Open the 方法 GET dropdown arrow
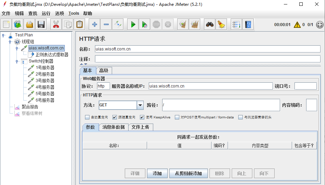The height and width of the screenshot is (185, 325). click(x=140, y=105)
